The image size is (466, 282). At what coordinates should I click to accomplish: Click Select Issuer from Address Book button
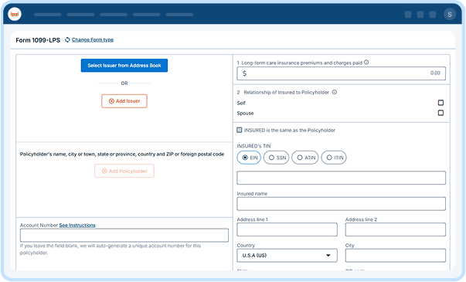[124, 66]
